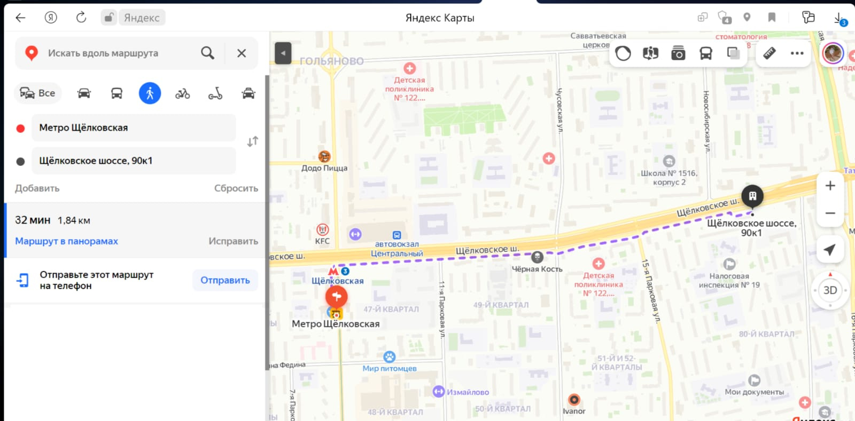Close the route panel with the X
The width and height of the screenshot is (855, 421).
click(242, 53)
